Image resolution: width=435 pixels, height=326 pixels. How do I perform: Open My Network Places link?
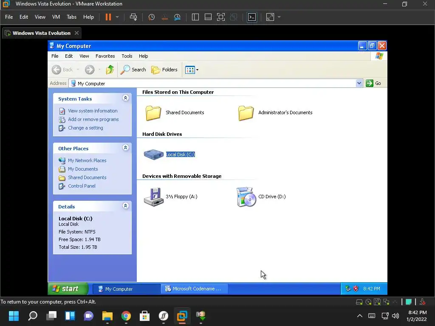click(x=87, y=160)
